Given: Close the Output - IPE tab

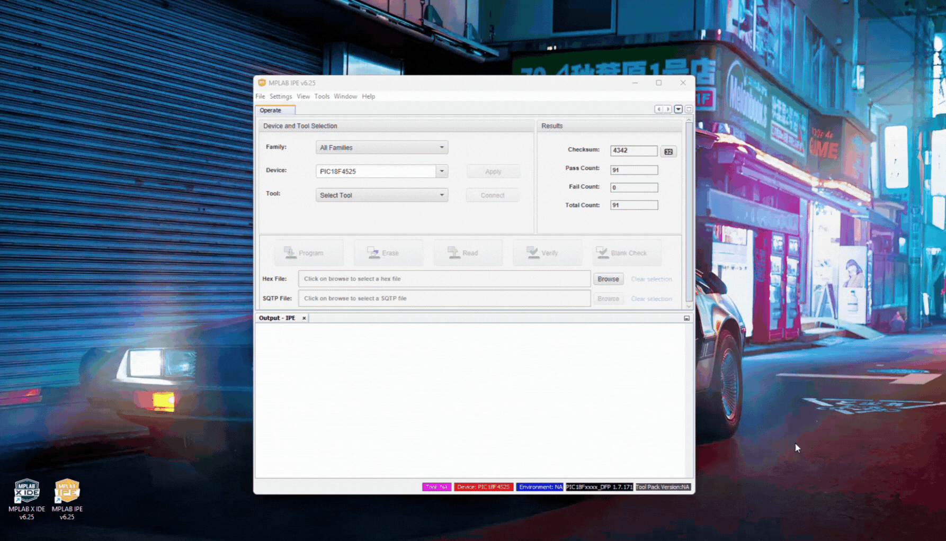Looking at the screenshot, I should click(304, 318).
